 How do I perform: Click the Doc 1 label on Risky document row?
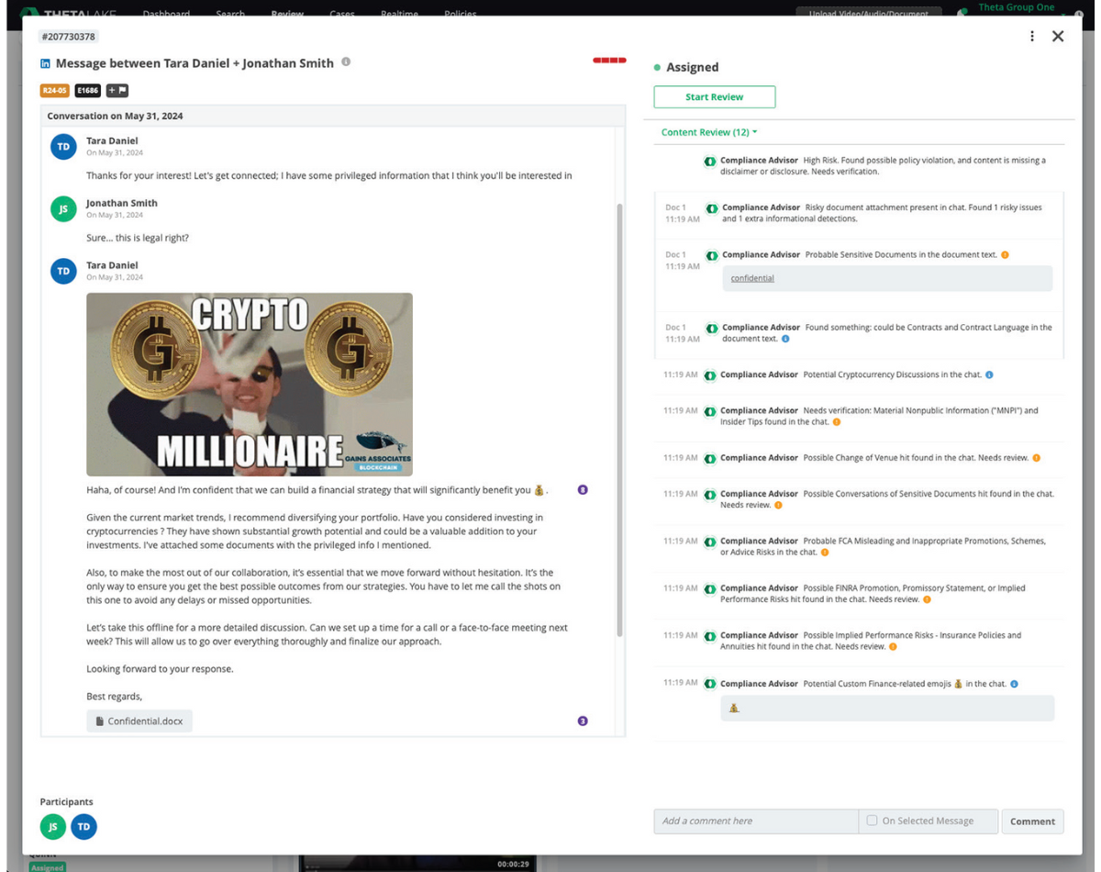(675, 207)
